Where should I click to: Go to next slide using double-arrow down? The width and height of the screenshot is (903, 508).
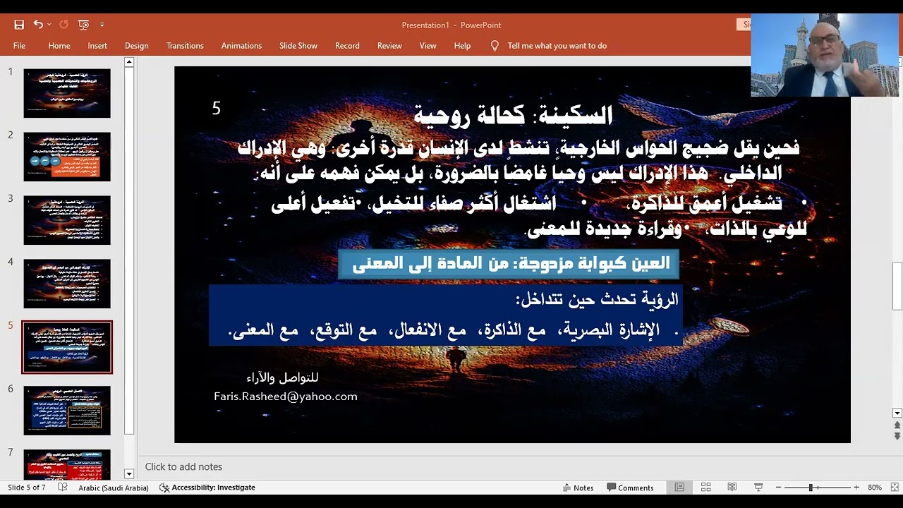tap(897, 436)
